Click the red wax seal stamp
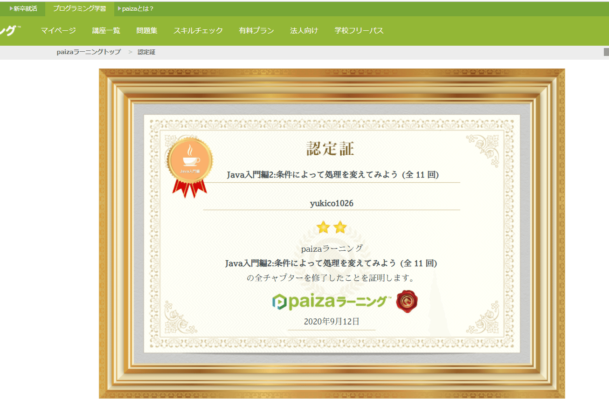The image size is (609, 400). click(x=406, y=301)
